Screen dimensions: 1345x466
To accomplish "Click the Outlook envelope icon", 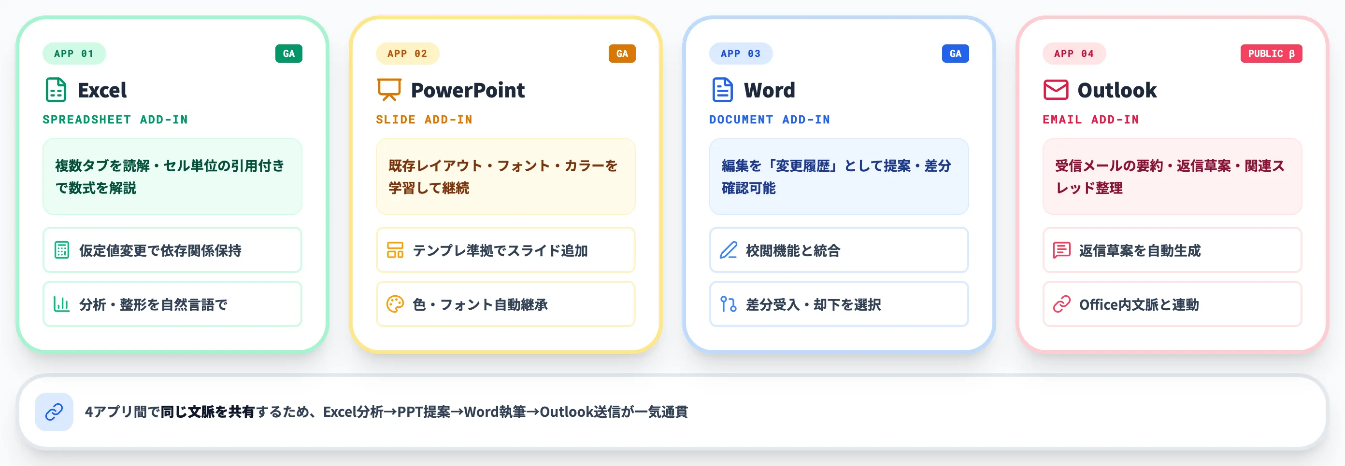I will pos(1056,90).
